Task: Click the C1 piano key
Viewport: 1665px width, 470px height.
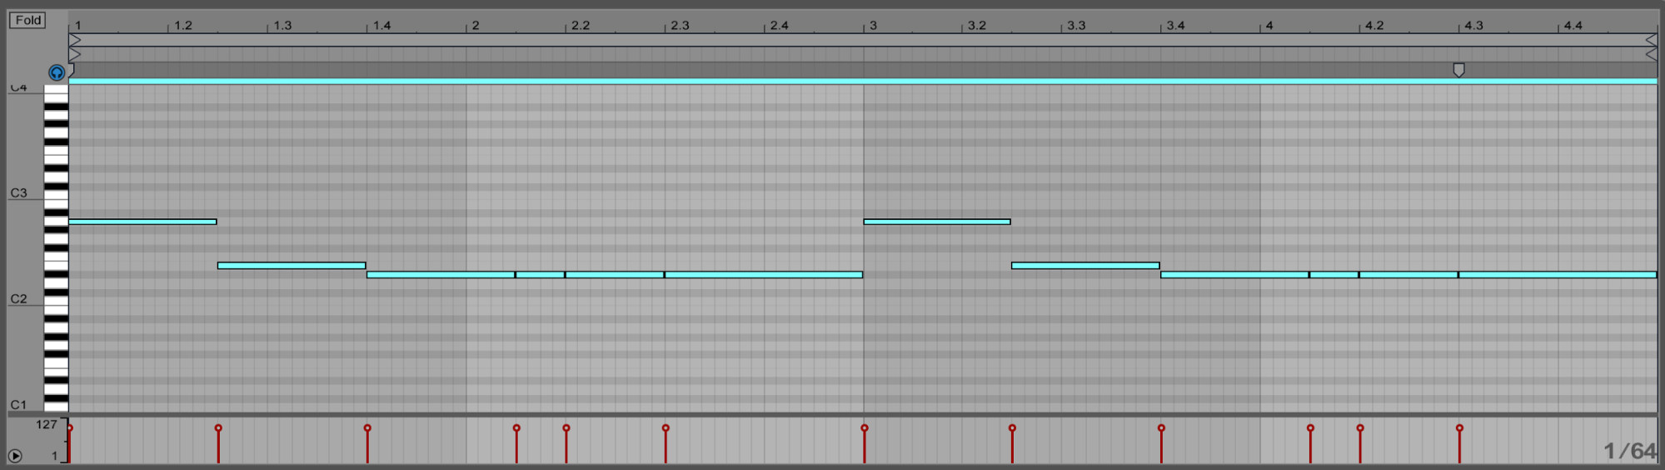Action: [56, 407]
